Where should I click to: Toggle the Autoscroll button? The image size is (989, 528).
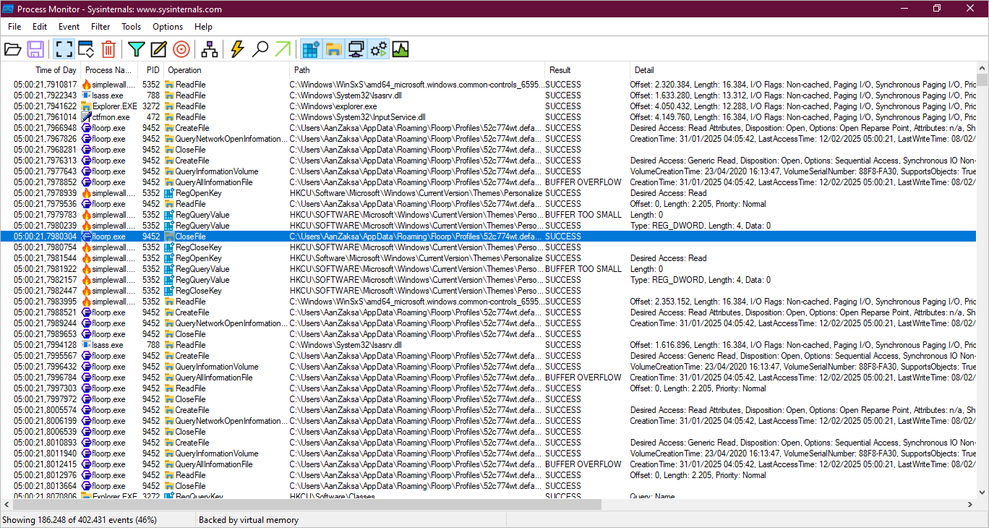pos(86,49)
